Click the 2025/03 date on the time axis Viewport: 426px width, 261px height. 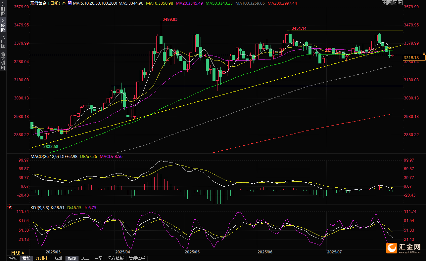(53, 252)
